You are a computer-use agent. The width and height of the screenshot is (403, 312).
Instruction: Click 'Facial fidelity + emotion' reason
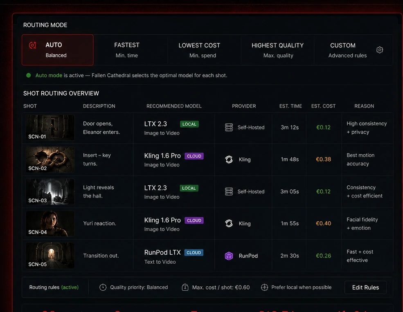(x=362, y=224)
